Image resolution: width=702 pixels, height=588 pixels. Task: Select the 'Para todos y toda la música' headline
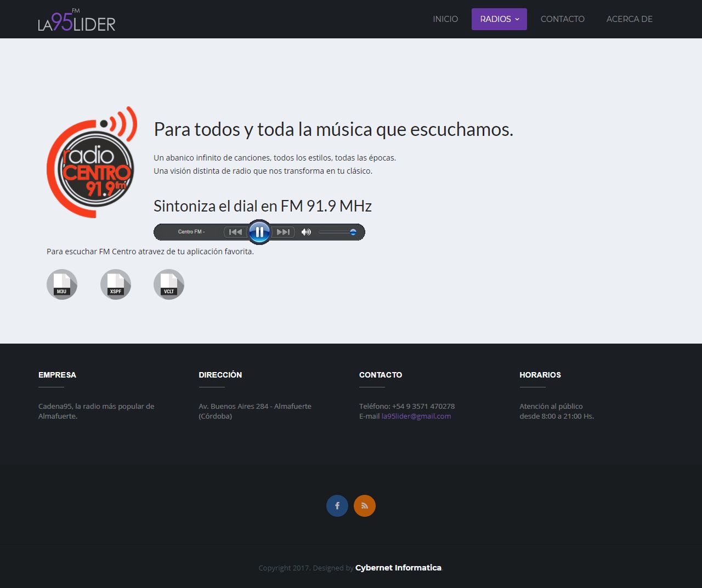(333, 129)
